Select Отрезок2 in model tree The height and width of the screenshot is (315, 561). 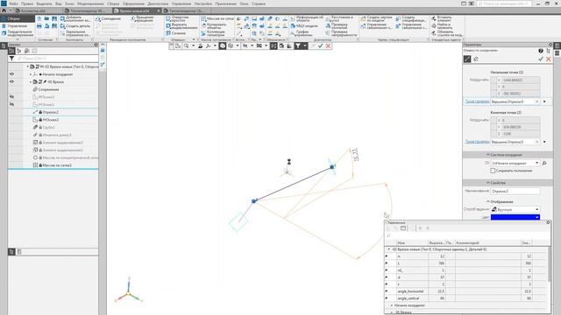coord(51,112)
